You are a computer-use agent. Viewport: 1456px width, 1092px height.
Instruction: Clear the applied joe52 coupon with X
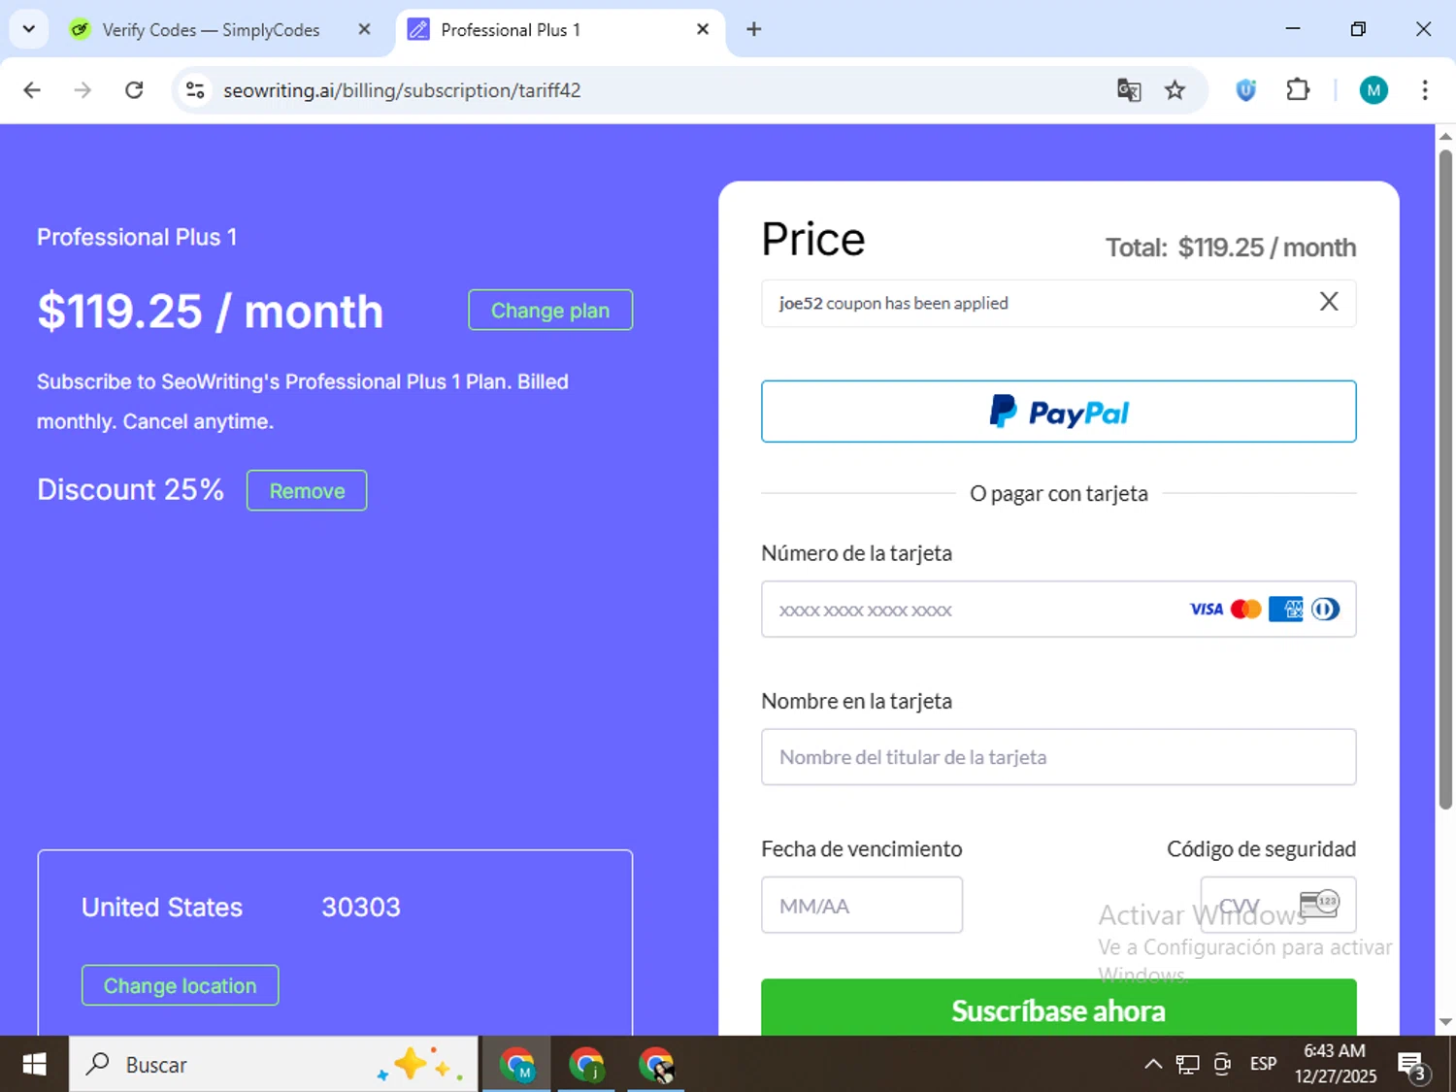pyautogui.click(x=1329, y=302)
